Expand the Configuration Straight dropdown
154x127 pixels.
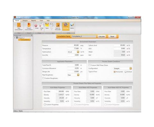coord(131,68)
